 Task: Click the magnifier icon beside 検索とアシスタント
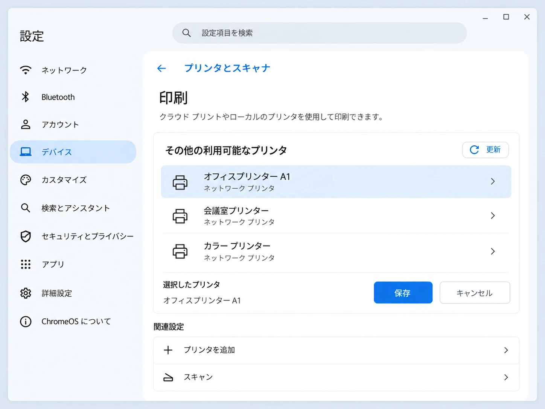pyautogui.click(x=26, y=208)
